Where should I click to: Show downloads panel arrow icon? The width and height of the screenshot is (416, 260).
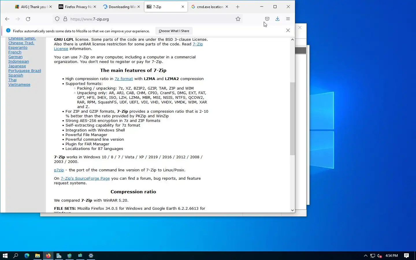pos(277,19)
